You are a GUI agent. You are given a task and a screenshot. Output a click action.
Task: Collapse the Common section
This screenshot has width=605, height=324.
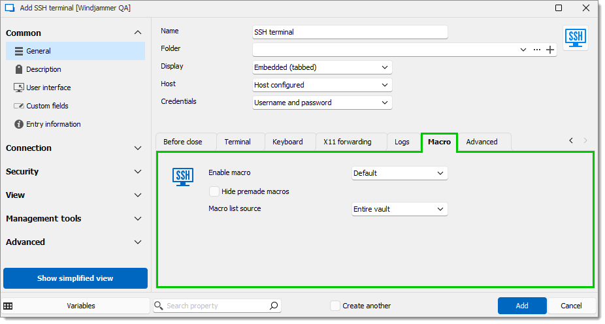pyautogui.click(x=138, y=33)
